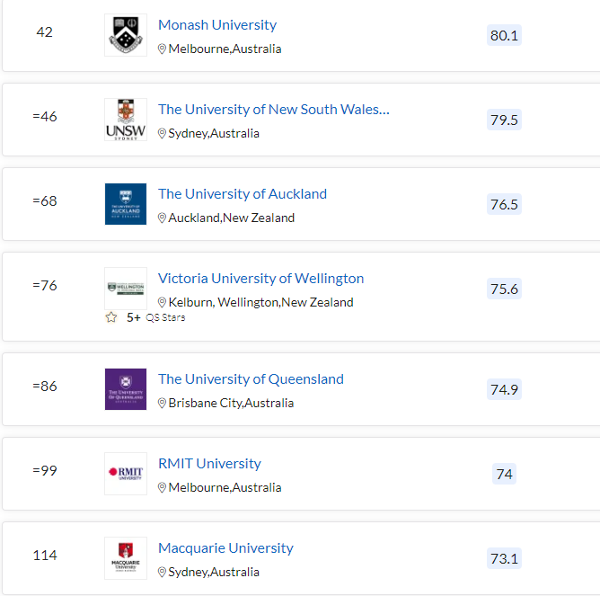Open the RMIT University link
The width and height of the screenshot is (600, 596).
pos(209,464)
